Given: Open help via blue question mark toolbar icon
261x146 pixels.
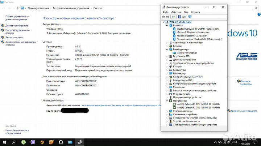Looking at the screenshot, I should point(179,17).
